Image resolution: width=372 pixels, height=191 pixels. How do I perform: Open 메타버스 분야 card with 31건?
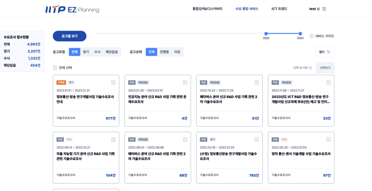229,99
